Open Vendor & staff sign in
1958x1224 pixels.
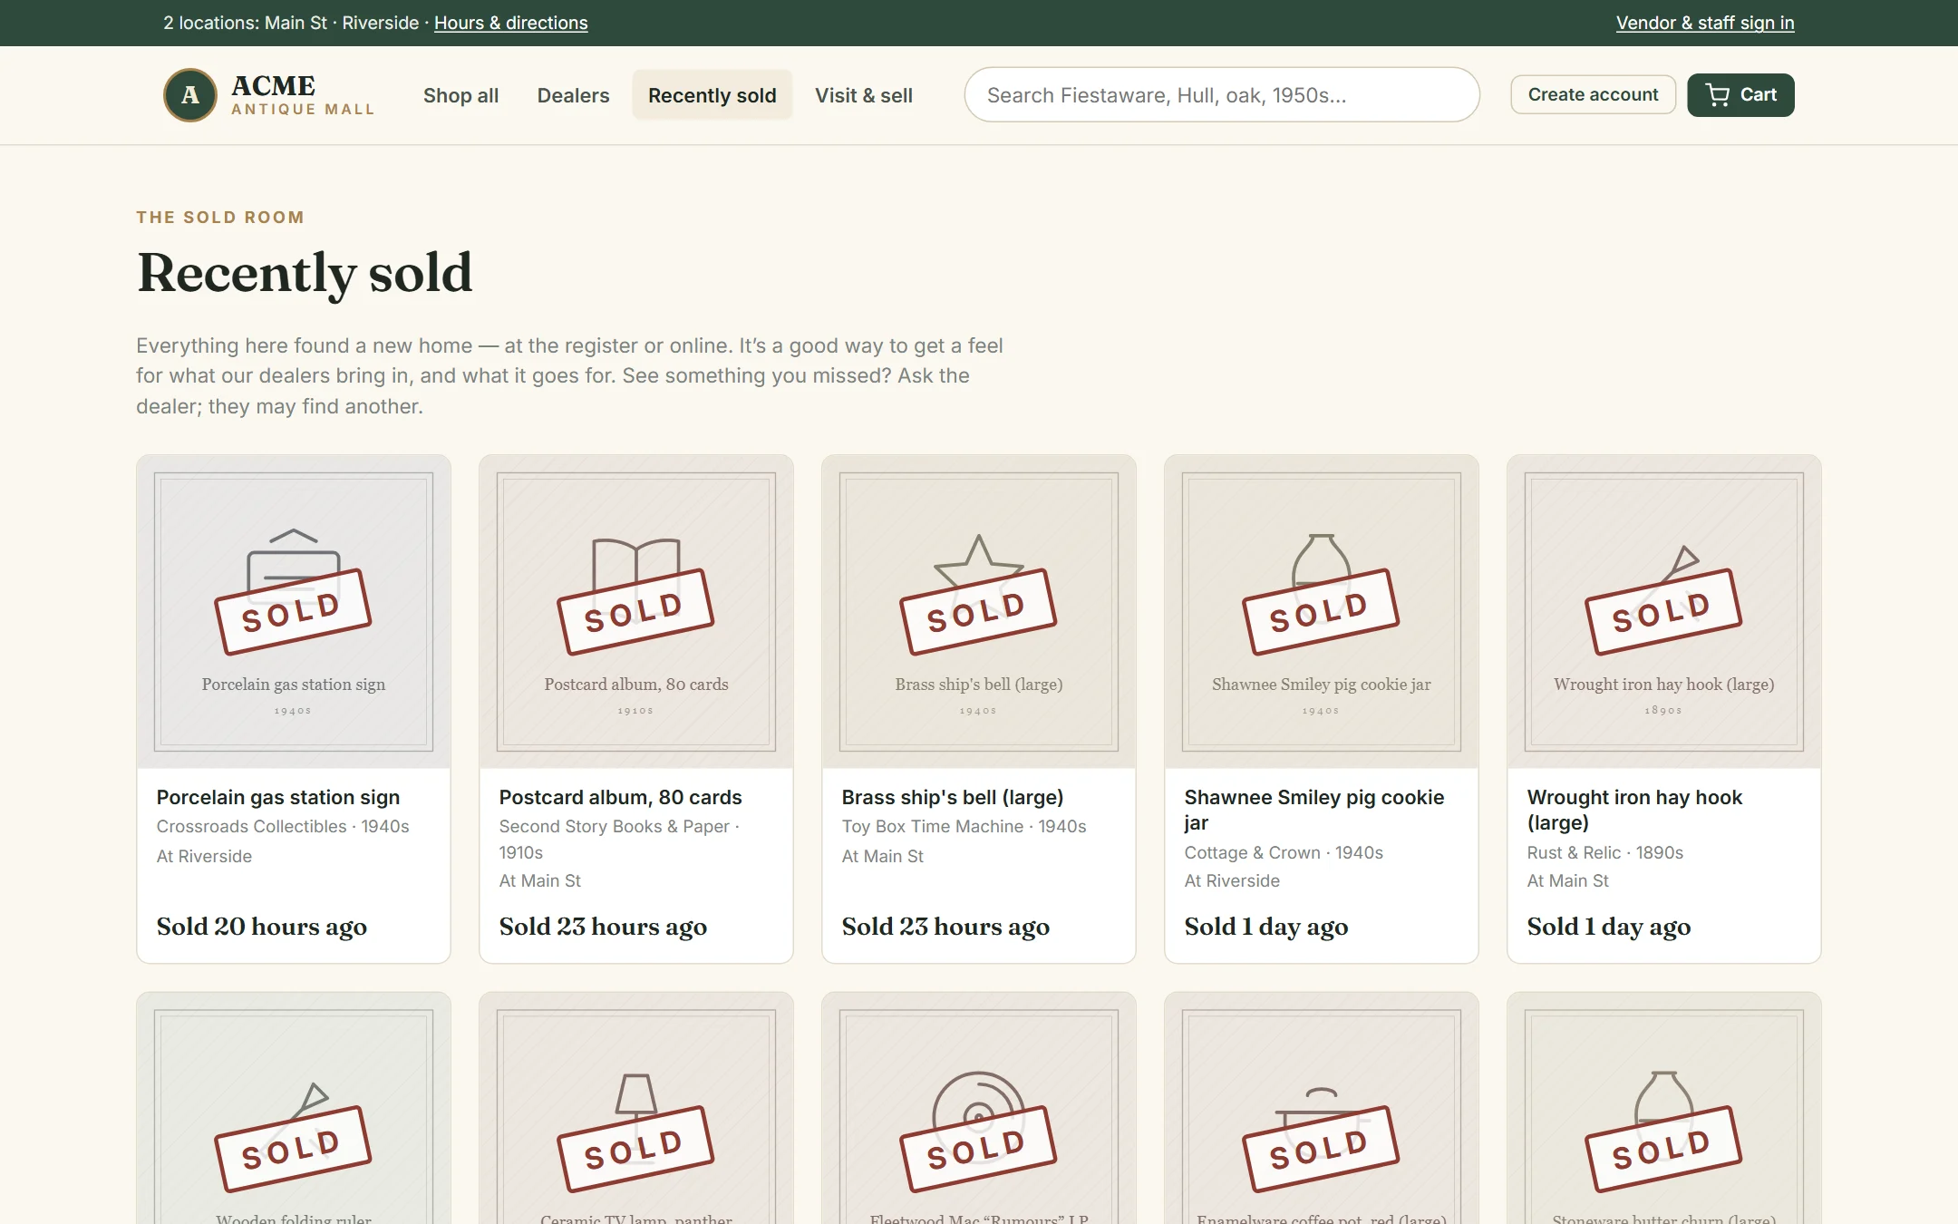1705,23
